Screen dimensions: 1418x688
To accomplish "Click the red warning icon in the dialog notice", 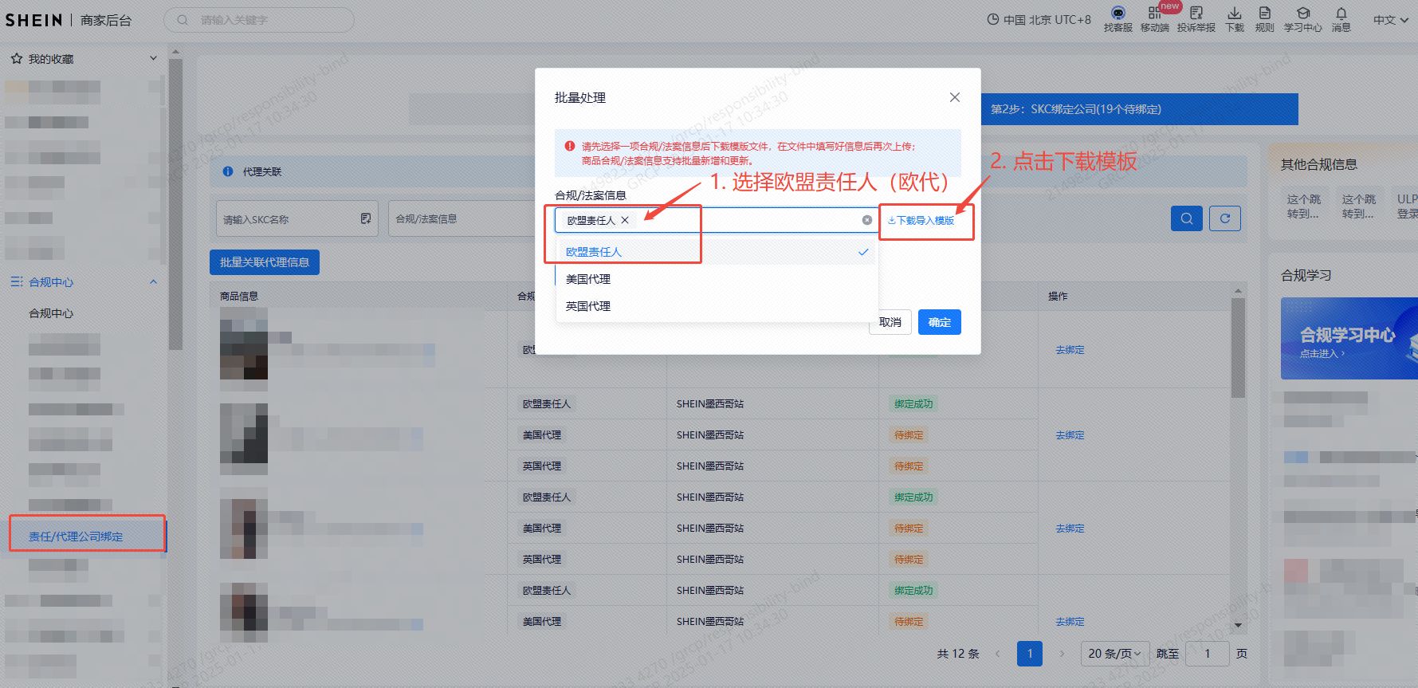I will click(x=570, y=147).
